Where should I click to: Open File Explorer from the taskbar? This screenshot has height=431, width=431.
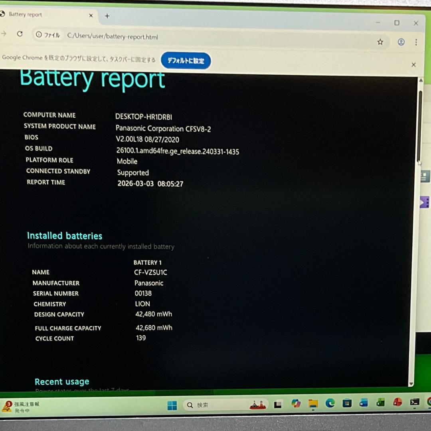(x=313, y=403)
